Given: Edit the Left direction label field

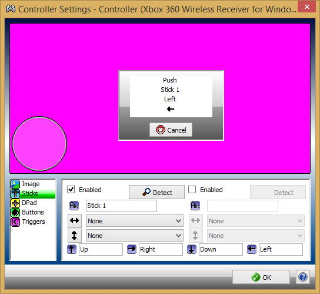Looking at the screenshot, I should pos(281,249).
